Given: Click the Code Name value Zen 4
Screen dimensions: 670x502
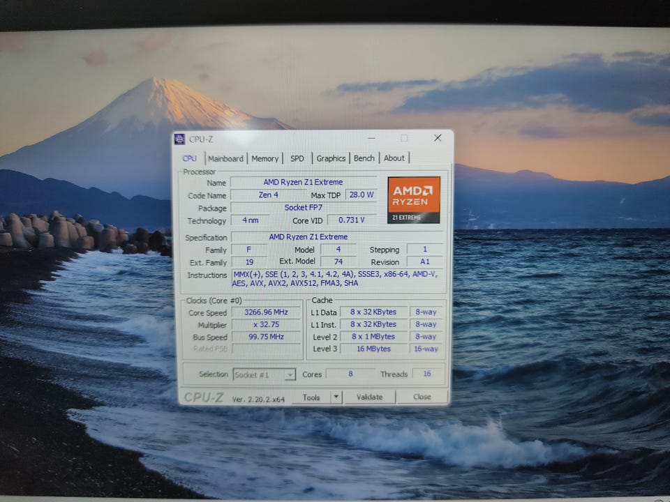Looking at the screenshot, I should coord(268,195).
